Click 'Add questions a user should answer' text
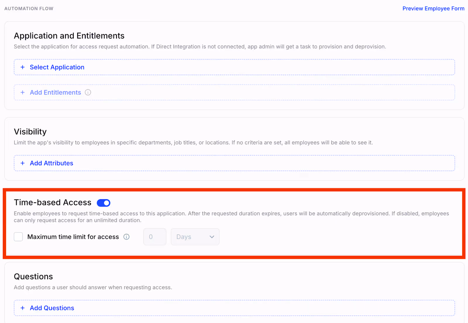Screen dimensions: 468x323 coord(93,287)
